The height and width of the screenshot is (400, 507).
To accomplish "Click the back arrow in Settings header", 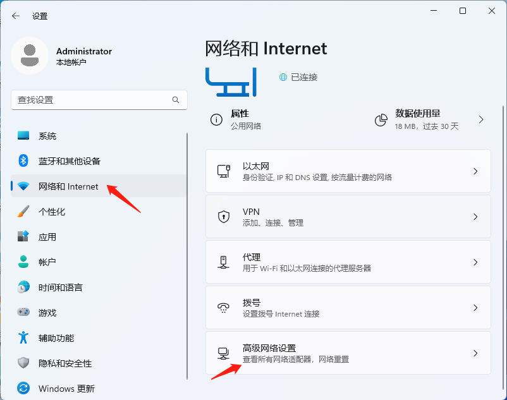I will click(x=16, y=16).
